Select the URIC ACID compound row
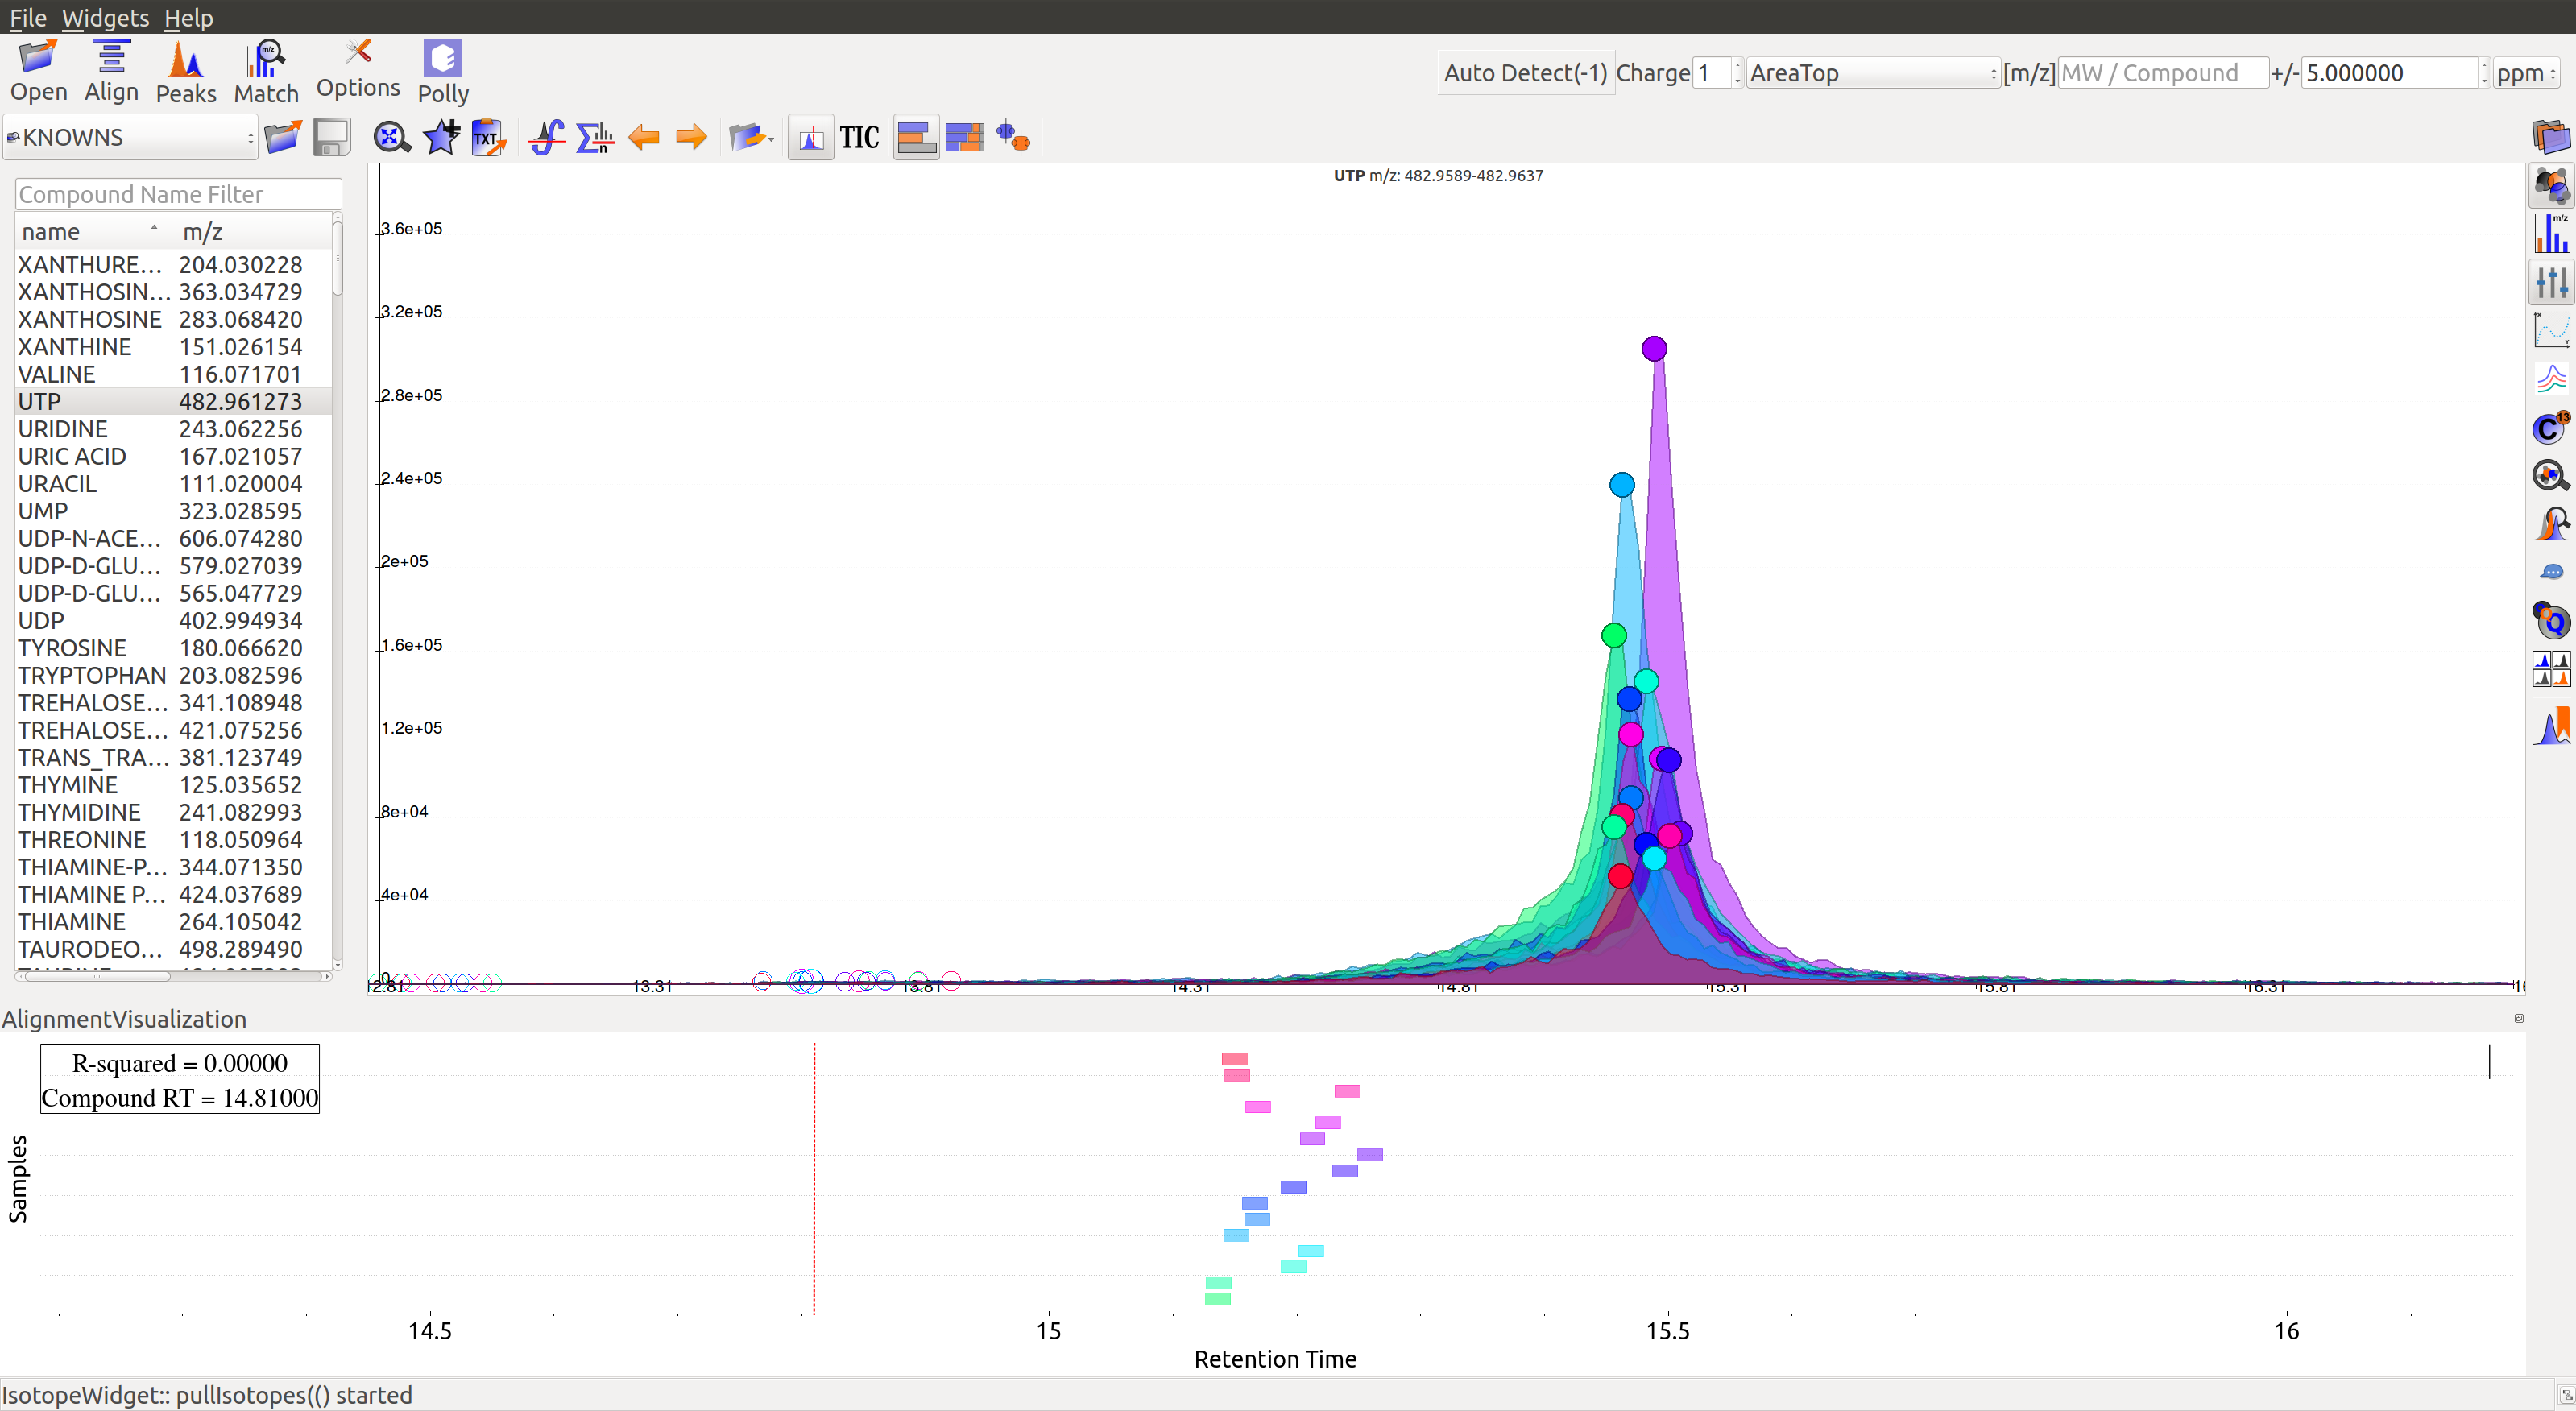The width and height of the screenshot is (2576, 1411). (x=174, y=456)
